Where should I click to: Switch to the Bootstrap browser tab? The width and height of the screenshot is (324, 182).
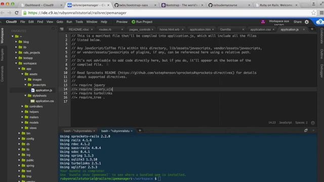182,5
